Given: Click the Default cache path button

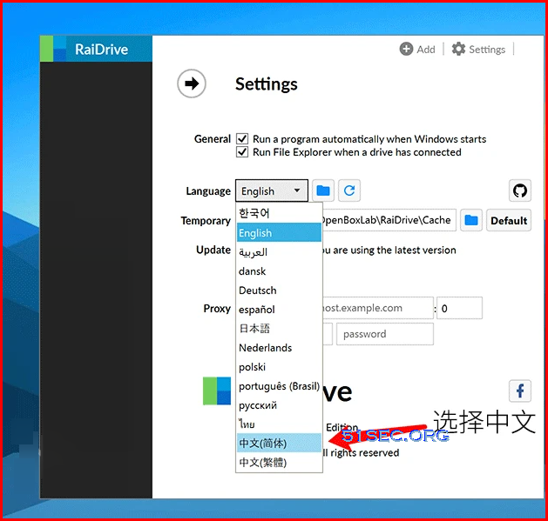Looking at the screenshot, I should tap(509, 220).
